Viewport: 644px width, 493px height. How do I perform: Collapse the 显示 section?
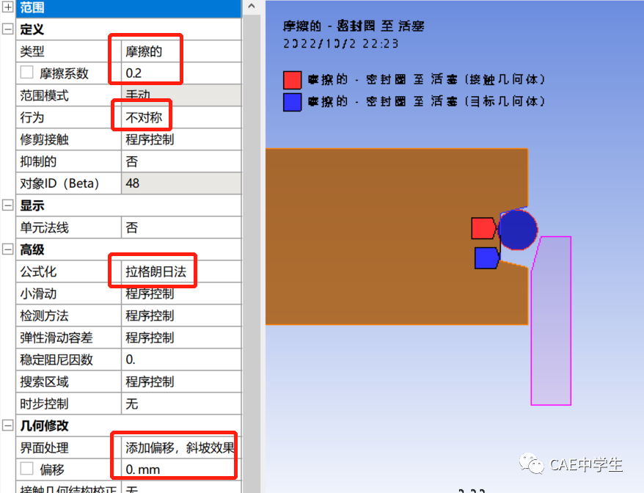pos(8,205)
